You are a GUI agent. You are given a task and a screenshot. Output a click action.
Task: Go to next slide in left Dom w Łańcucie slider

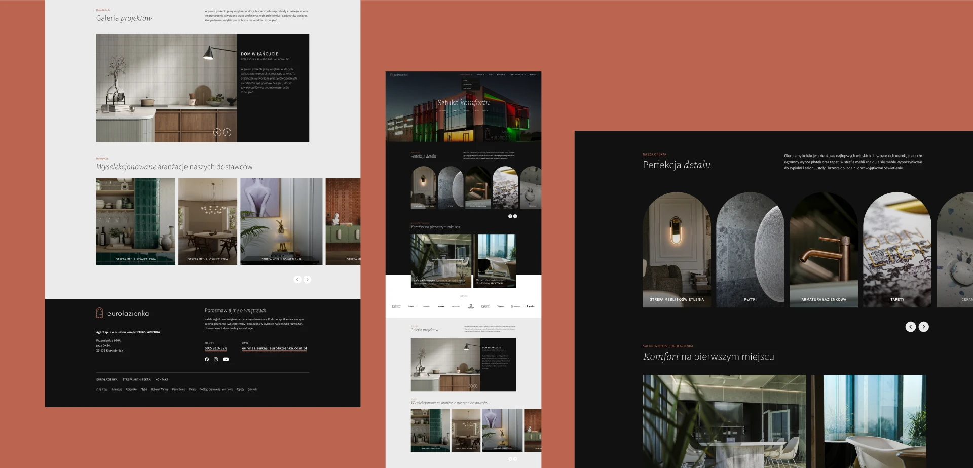click(x=228, y=132)
